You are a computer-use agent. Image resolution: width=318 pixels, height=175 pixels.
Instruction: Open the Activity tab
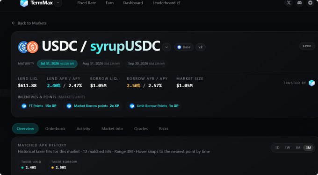tap(83, 129)
